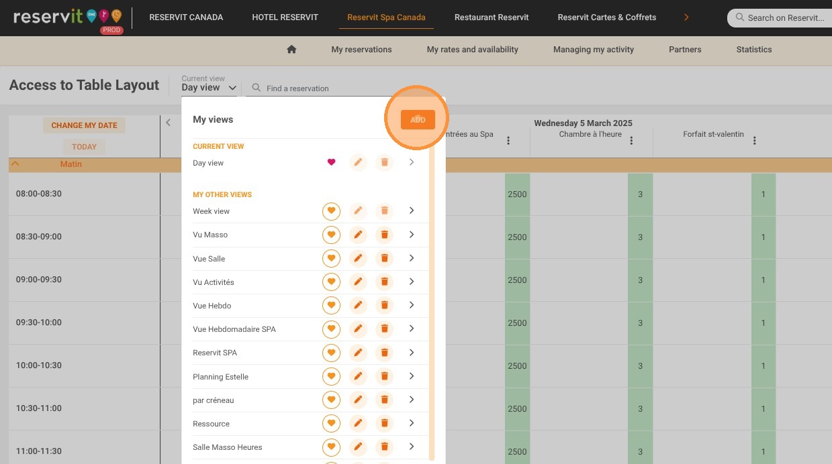The image size is (832, 464).
Task: Mark Vue Hebdo as favorite
Action: point(331,305)
